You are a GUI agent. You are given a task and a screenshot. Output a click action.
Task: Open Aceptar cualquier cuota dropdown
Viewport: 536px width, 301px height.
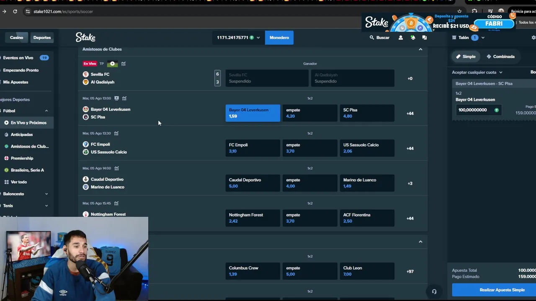(x=477, y=72)
